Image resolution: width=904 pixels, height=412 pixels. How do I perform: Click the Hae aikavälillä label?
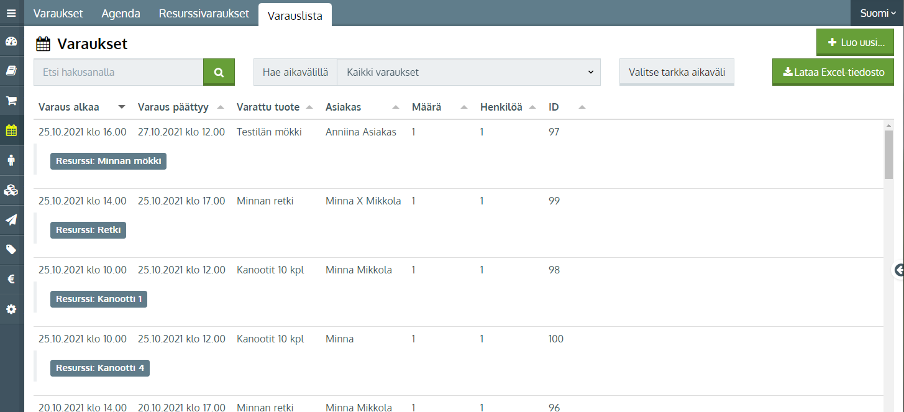295,72
